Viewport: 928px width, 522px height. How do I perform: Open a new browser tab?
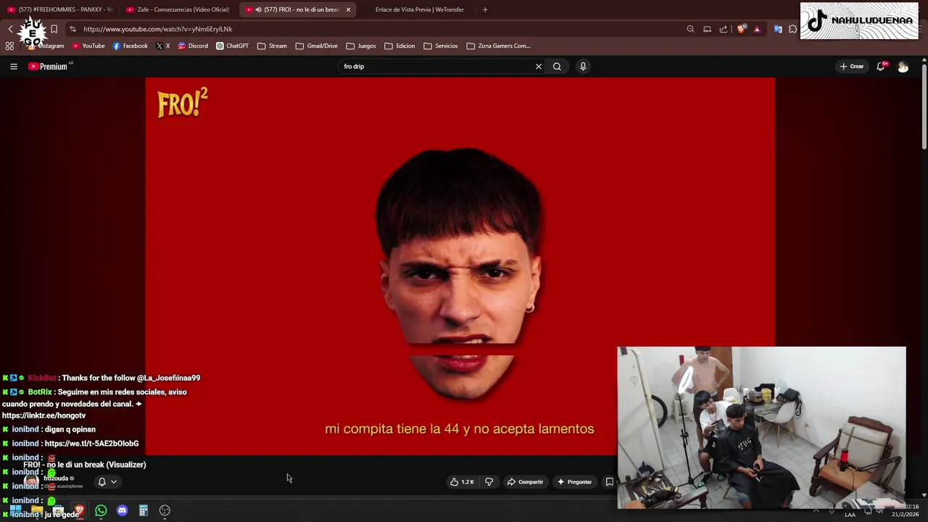[485, 9]
